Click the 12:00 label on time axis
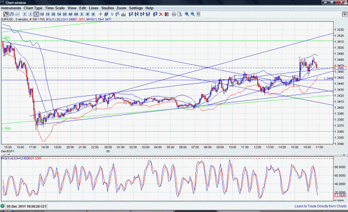This screenshot has width=348, height=212. coord(257,147)
